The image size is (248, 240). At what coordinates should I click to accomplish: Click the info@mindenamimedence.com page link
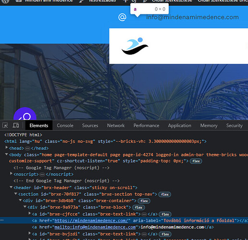pyautogui.click(x=192, y=17)
